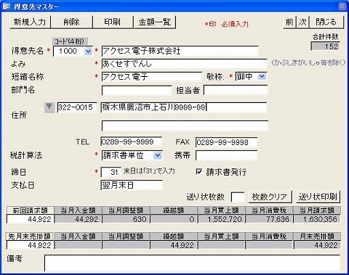Click the 当月調整額 value 630
This screenshot has height=275, width=349.
pyautogui.click(x=126, y=219)
